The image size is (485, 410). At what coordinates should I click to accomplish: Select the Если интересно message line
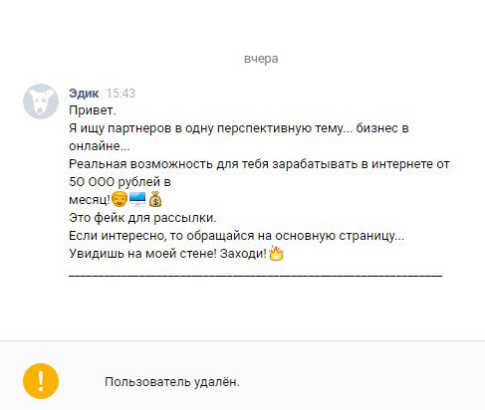[236, 236]
